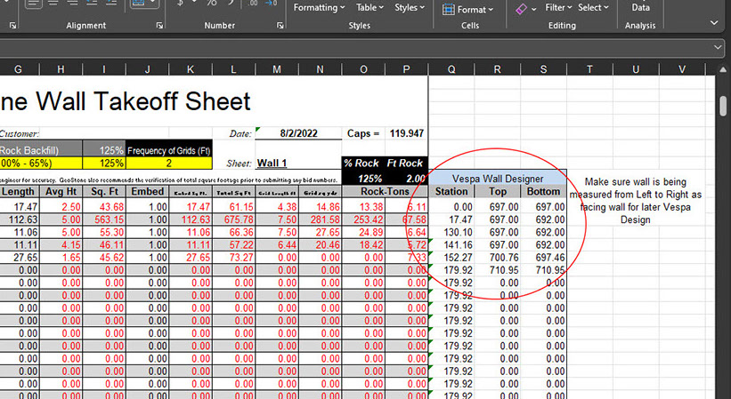Viewport: 731px width, 399px height.
Task: Open the Cell Styles dropdown
Action: point(410,7)
